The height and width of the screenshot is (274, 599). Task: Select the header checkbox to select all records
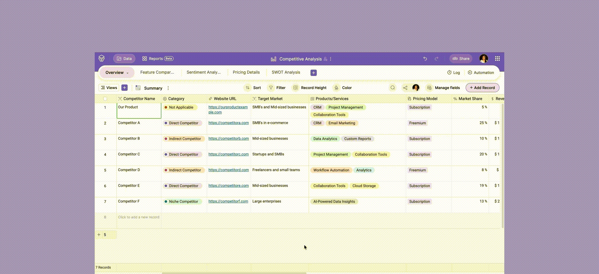point(105,98)
